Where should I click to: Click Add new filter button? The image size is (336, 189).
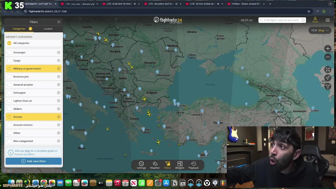34,161
